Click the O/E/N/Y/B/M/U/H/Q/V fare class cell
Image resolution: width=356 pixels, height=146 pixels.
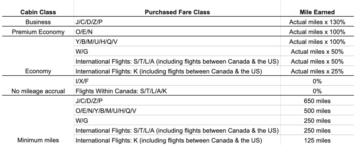[177, 110]
